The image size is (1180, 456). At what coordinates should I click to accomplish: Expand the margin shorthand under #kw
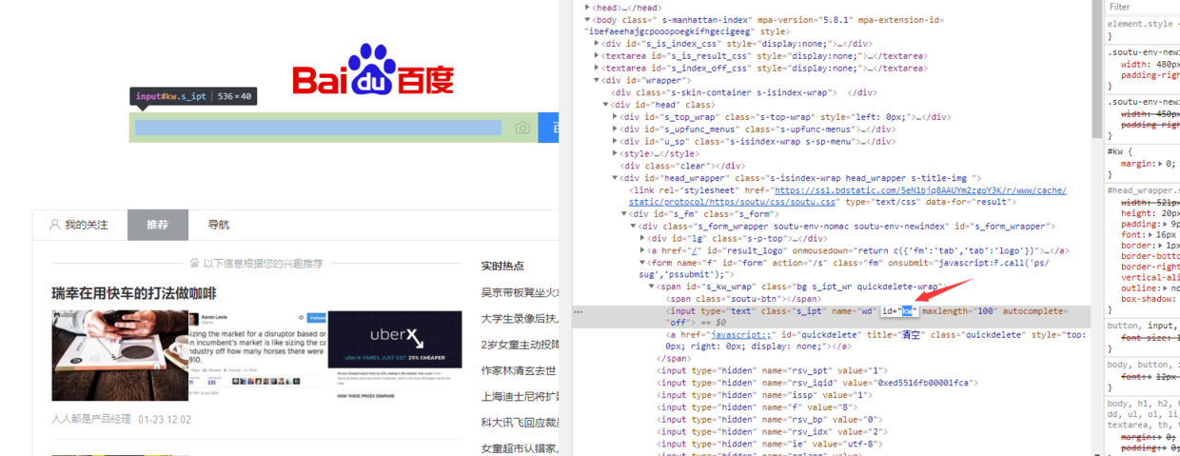1160,164
